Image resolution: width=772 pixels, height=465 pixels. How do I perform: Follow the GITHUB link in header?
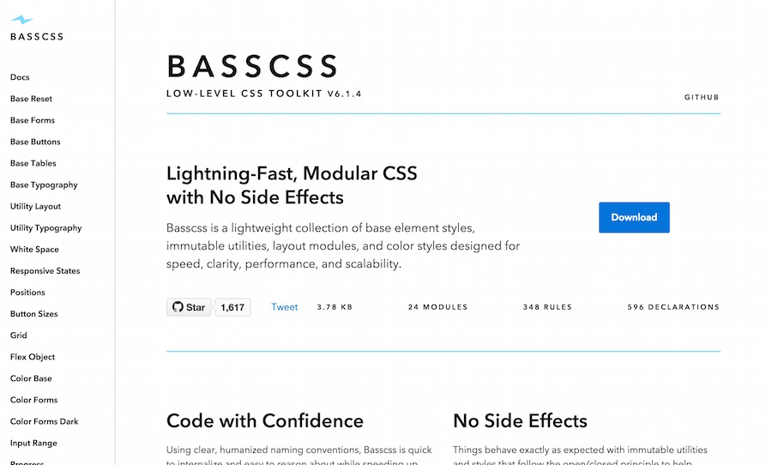click(702, 97)
